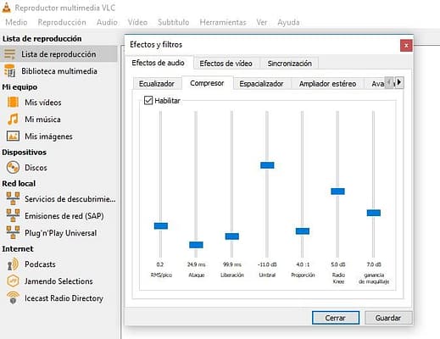
Task: Click the Mis imágenes picture icon
Action: 13,136
